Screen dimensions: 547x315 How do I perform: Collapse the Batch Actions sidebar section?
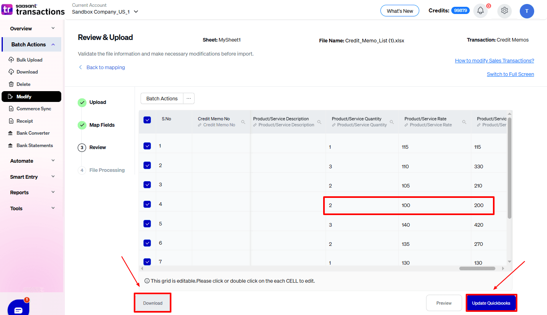pos(31,44)
